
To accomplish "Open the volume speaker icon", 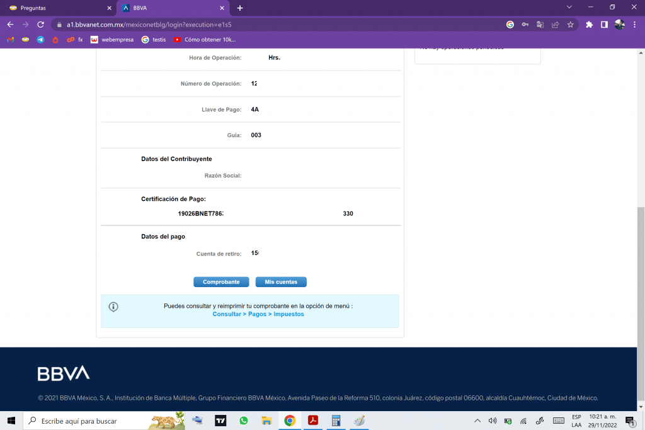I will 493,421.
